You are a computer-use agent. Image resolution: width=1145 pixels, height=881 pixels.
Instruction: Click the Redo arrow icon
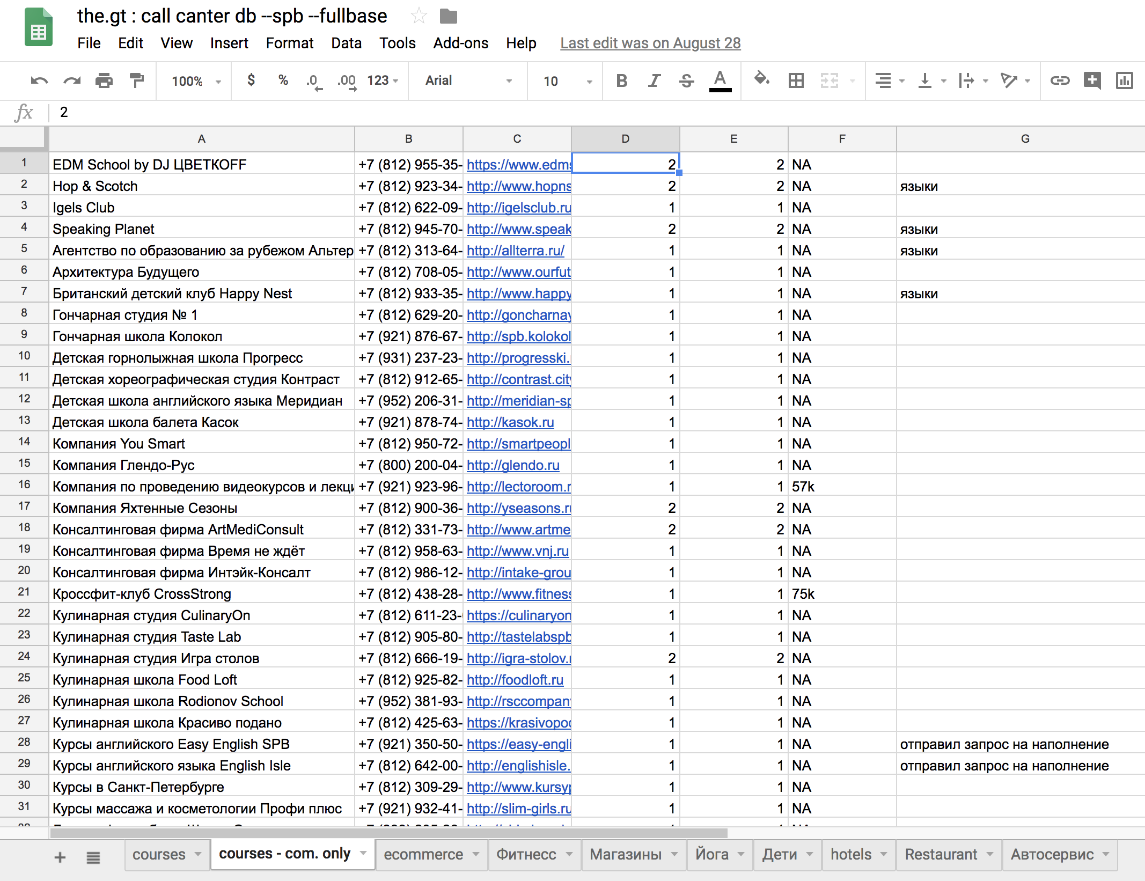coord(71,81)
